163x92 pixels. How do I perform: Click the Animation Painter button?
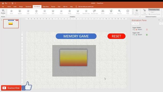(x=154, y=14)
